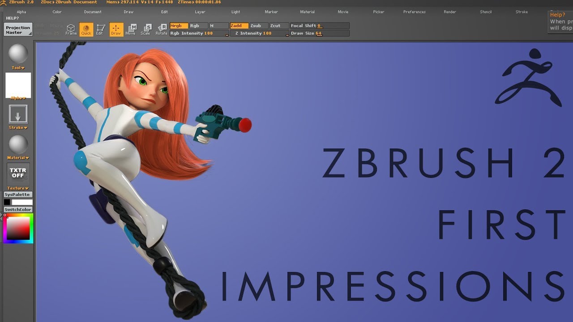Select the Draw pointer tool
Image resolution: width=573 pixels, height=322 pixels.
[116, 30]
